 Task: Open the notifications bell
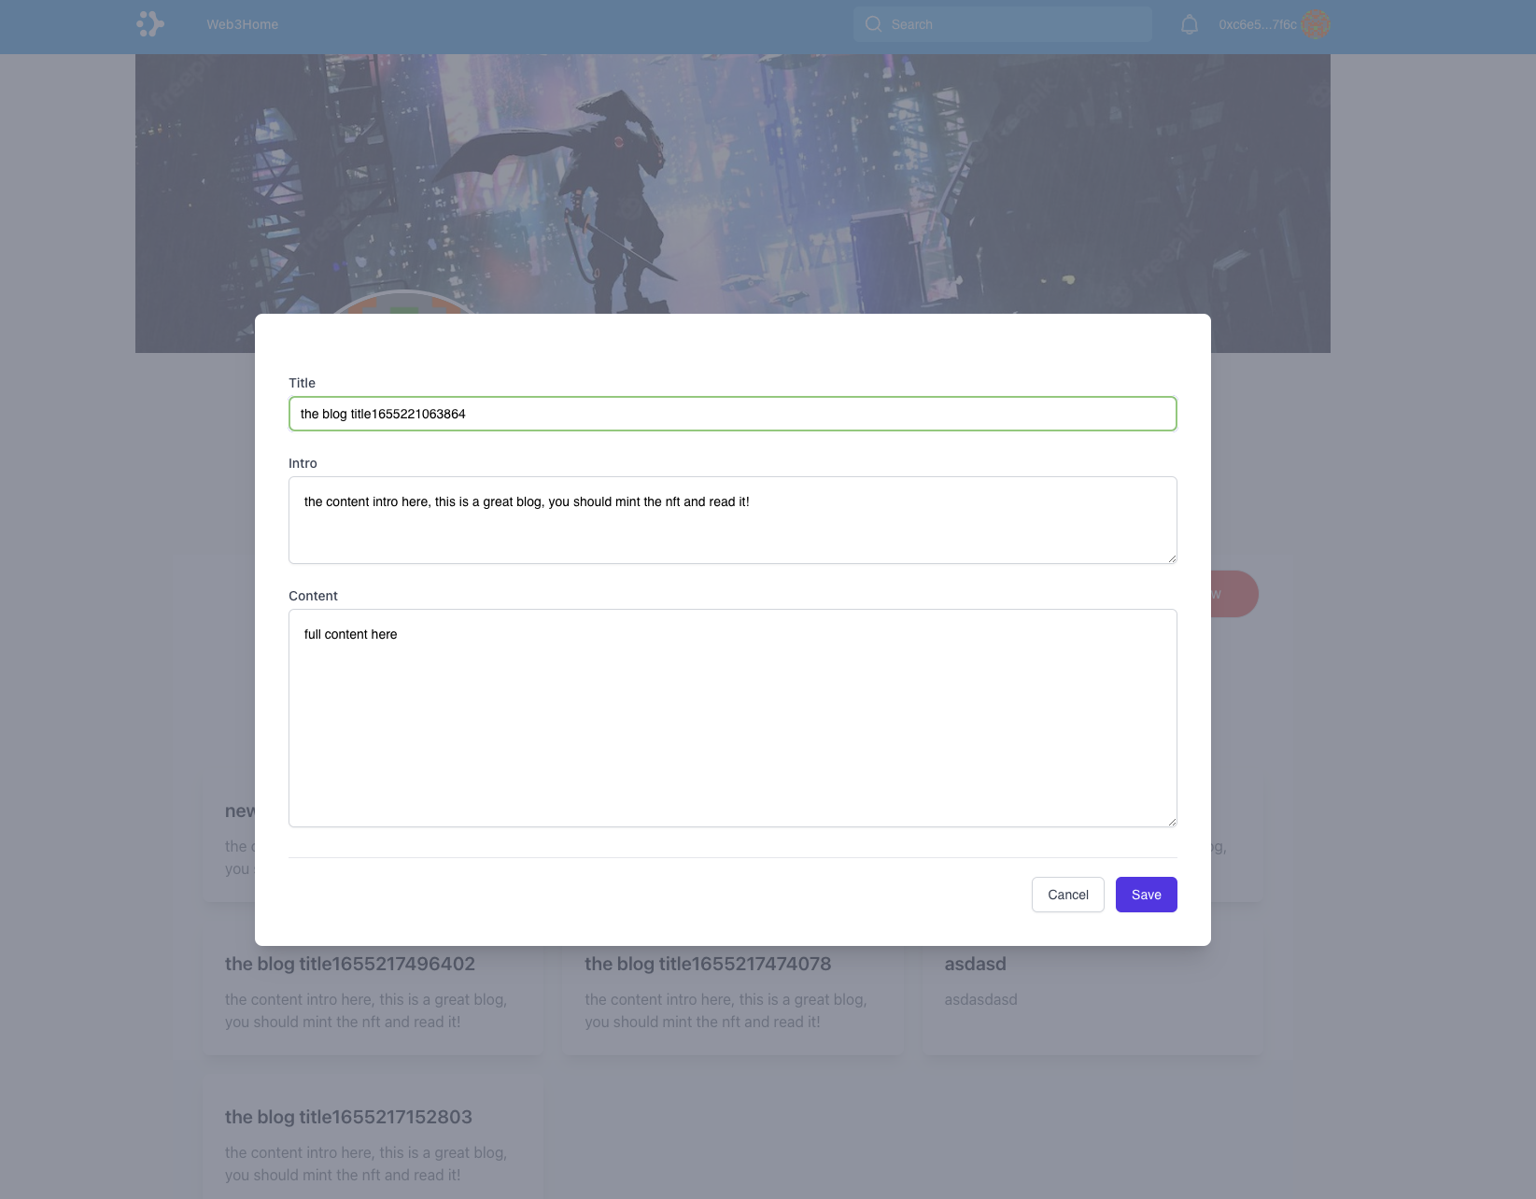click(x=1189, y=24)
